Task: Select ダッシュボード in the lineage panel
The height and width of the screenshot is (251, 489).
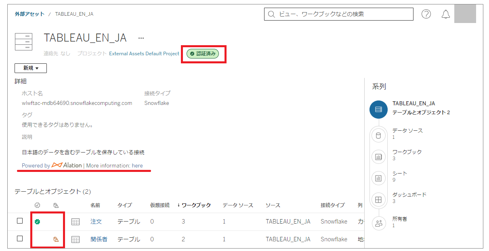Action: click(409, 195)
